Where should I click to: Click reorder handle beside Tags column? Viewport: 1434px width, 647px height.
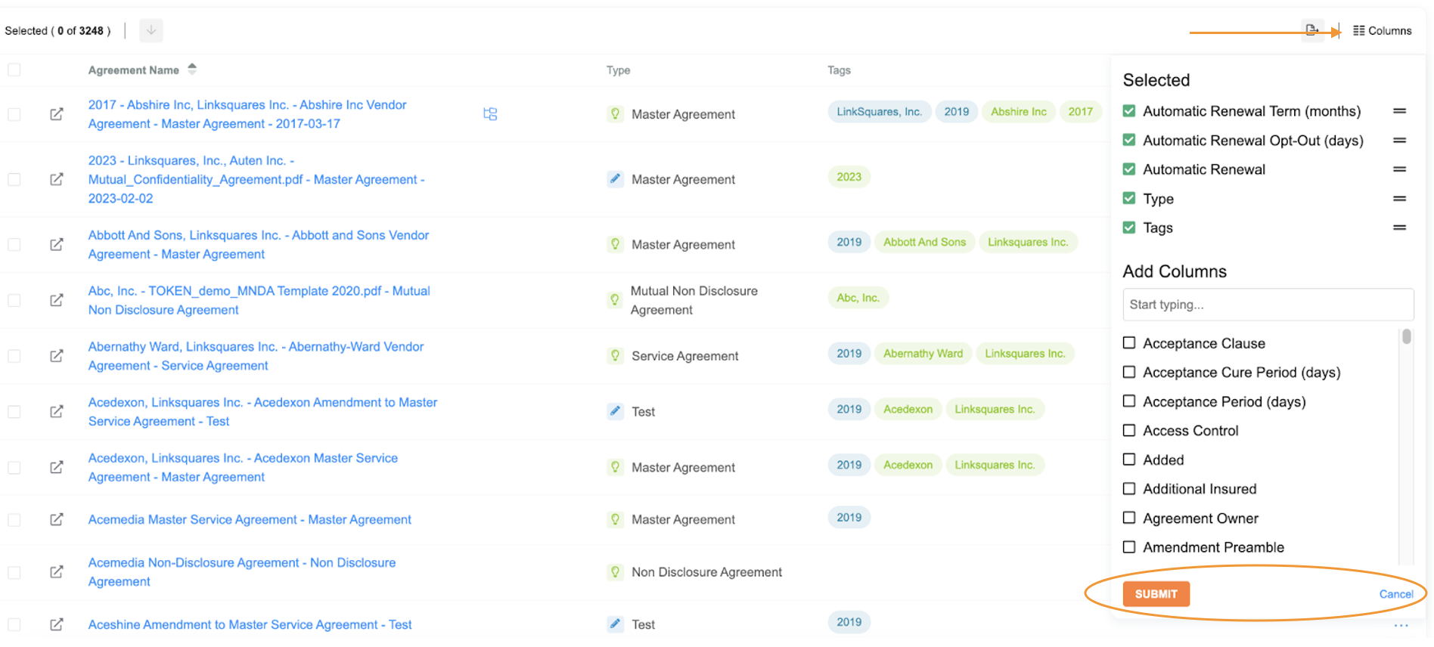click(x=1399, y=228)
